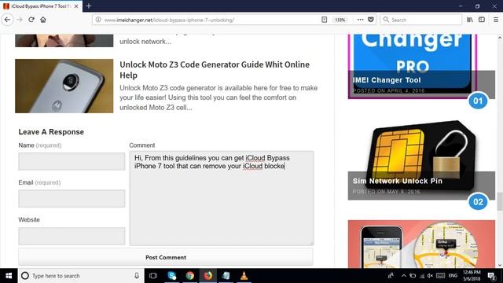Open page actions three-dot menu

click(360, 20)
